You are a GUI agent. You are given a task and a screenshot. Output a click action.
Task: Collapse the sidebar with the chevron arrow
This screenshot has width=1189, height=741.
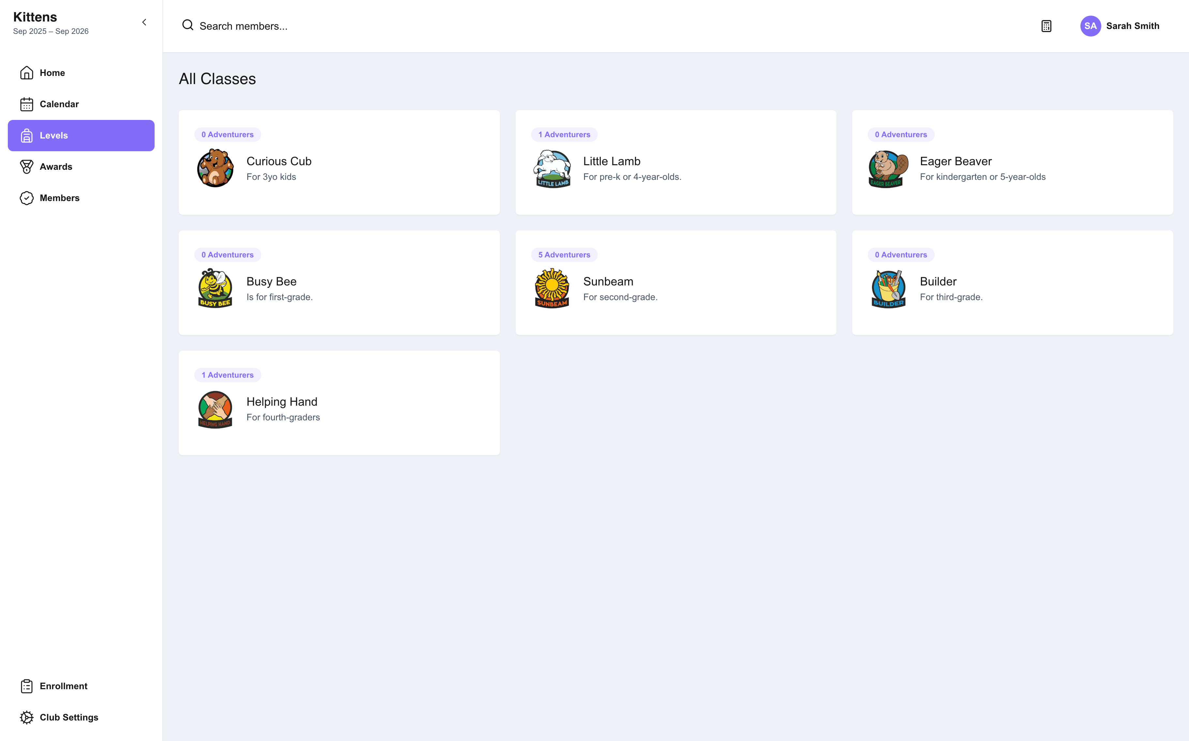point(144,22)
